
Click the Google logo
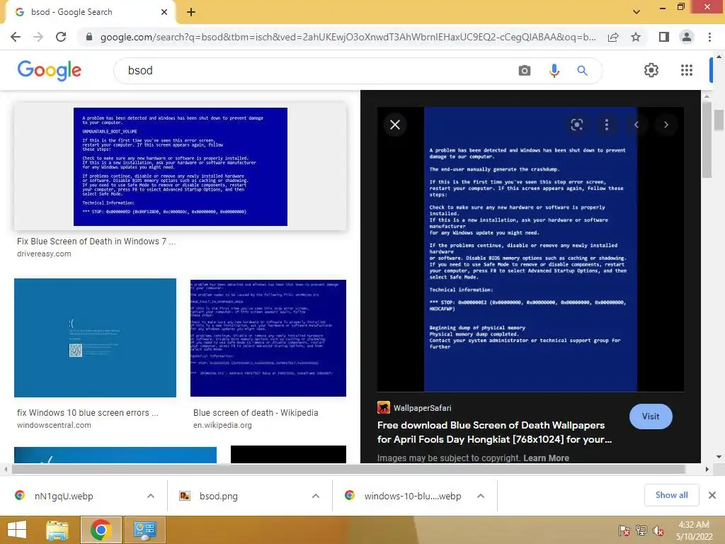pos(50,70)
